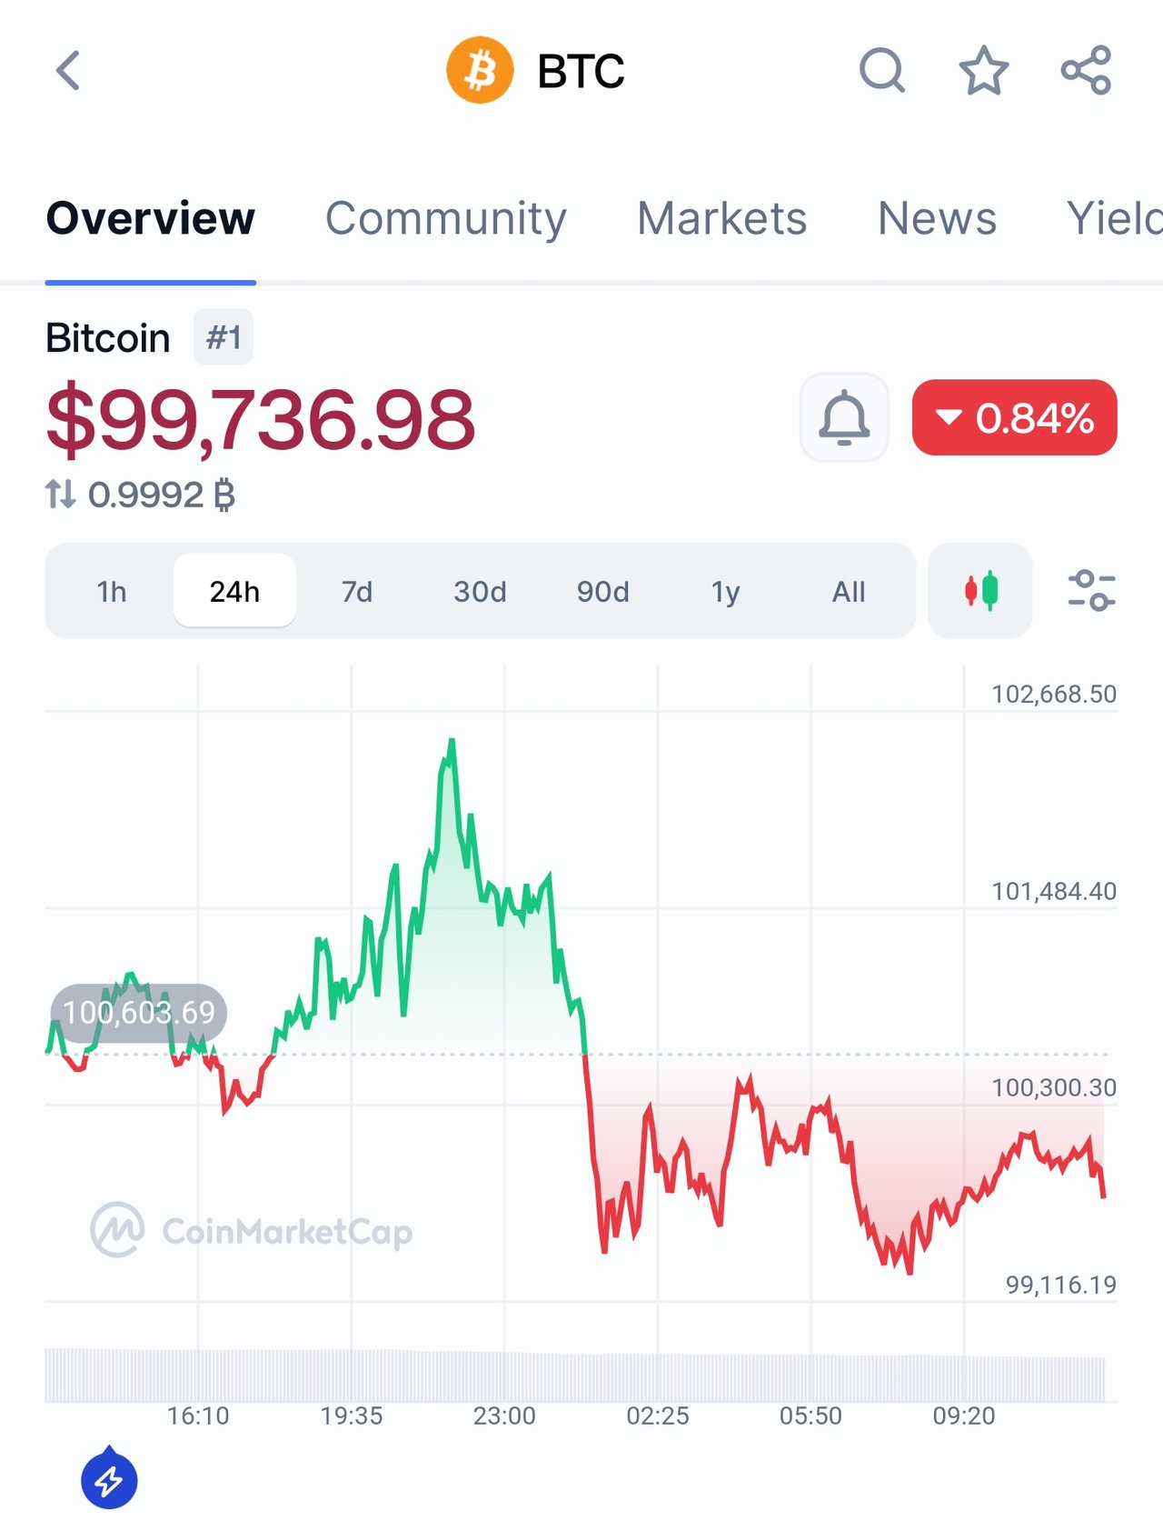Tap the #1 rank badge
The width and height of the screenshot is (1163, 1521).
(x=224, y=338)
